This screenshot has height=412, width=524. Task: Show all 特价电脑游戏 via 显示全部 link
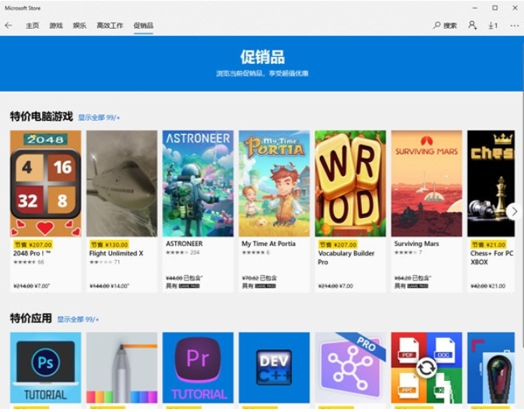pyautogui.click(x=99, y=118)
